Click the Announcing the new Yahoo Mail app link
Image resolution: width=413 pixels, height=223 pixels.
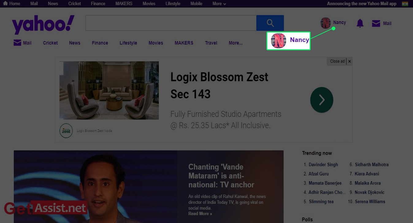[362, 4]
